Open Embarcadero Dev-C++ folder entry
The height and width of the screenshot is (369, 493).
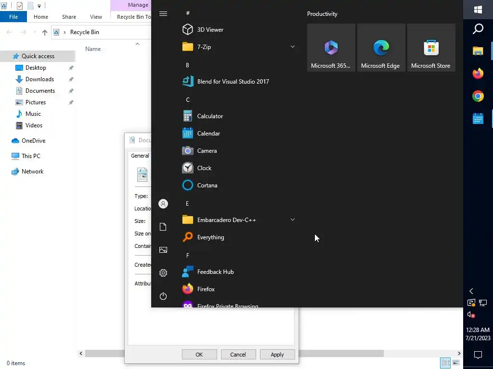(x=239, y=220)
